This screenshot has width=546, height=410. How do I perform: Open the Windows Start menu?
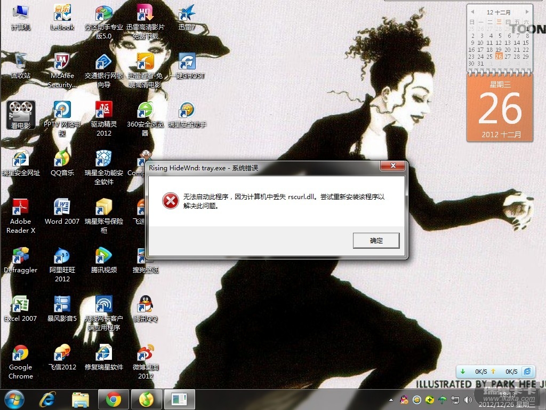click(14, 399)
